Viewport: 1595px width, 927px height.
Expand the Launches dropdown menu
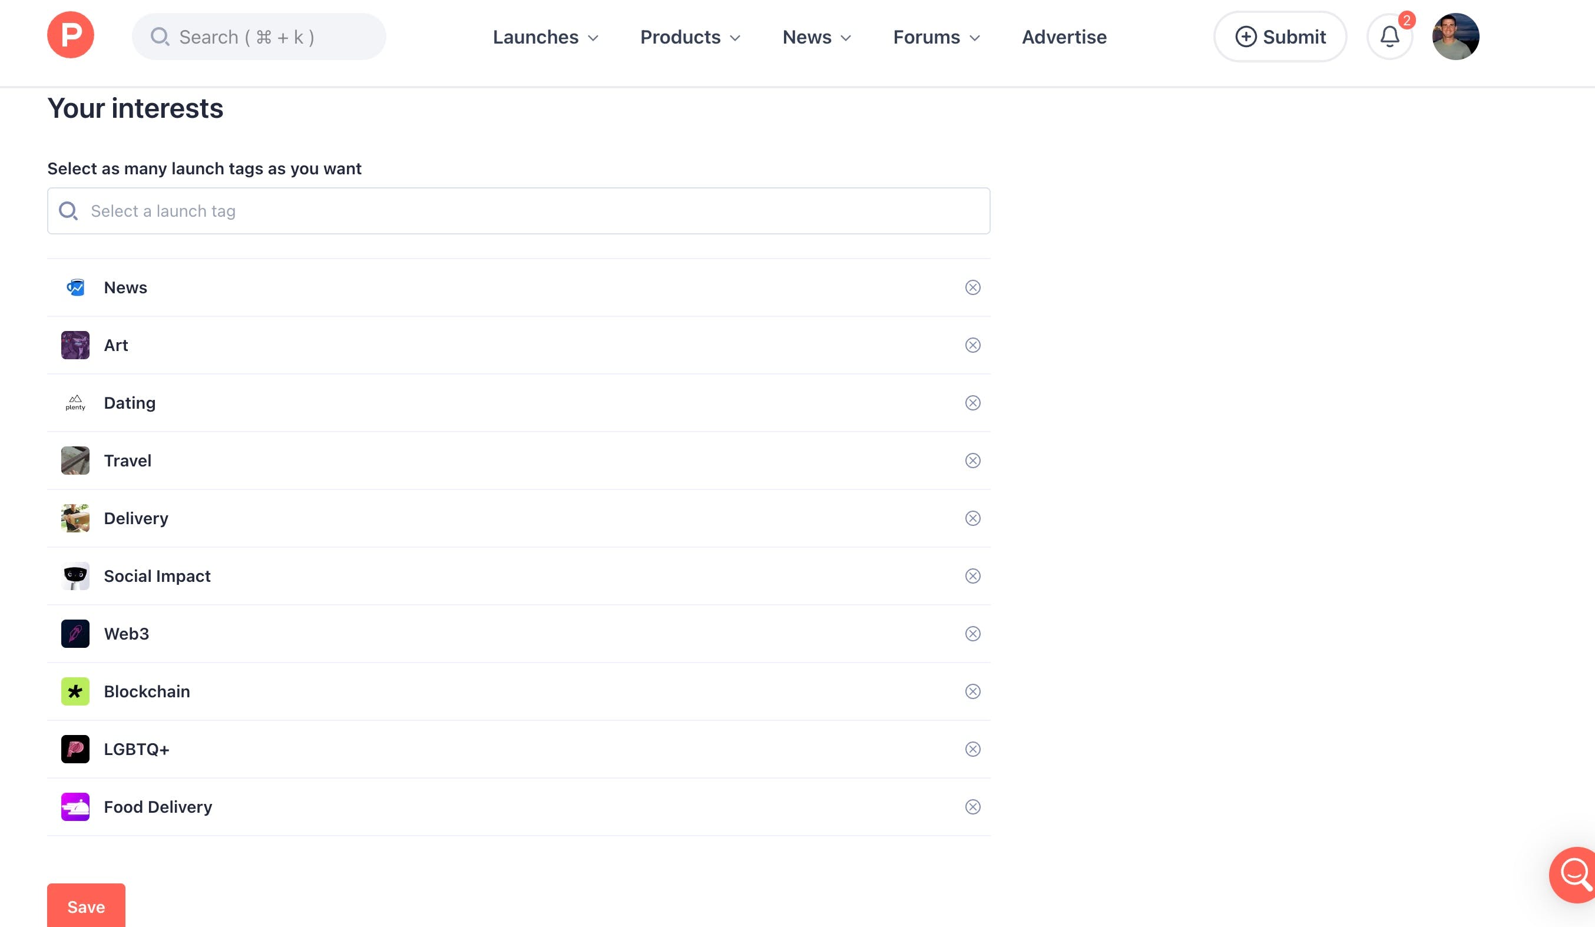[545, 37]
